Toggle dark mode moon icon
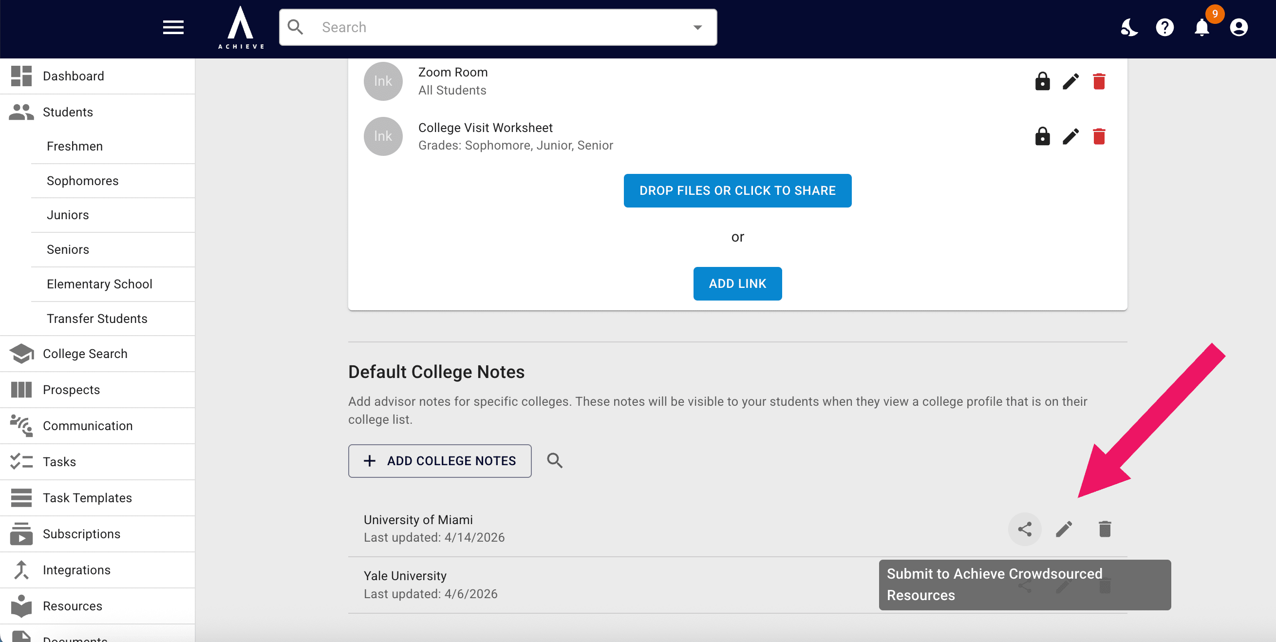 (x=1129, y=27)
